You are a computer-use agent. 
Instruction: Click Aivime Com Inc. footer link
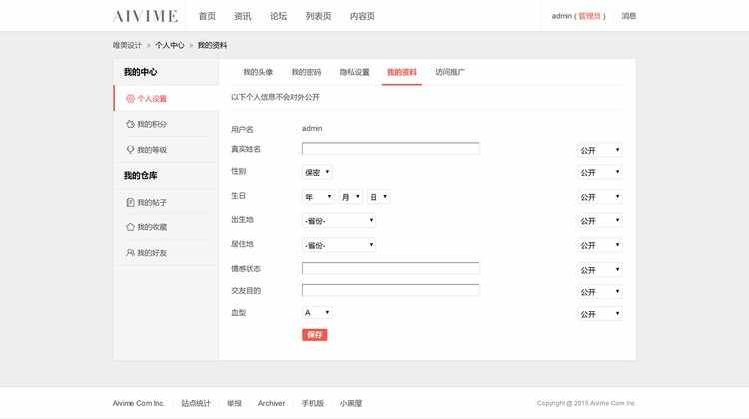point(139,403)
